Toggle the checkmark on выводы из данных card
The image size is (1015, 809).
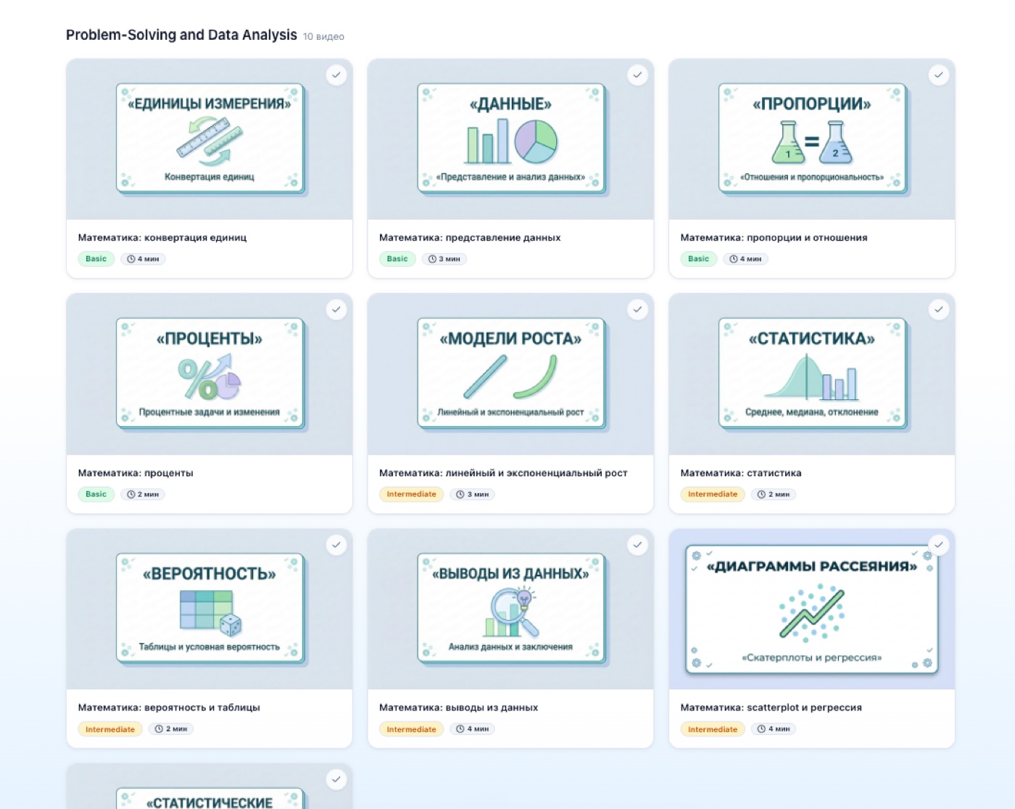[637, 544]
